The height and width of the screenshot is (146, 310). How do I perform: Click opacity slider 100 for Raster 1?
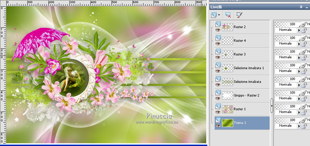click(288, 106)
